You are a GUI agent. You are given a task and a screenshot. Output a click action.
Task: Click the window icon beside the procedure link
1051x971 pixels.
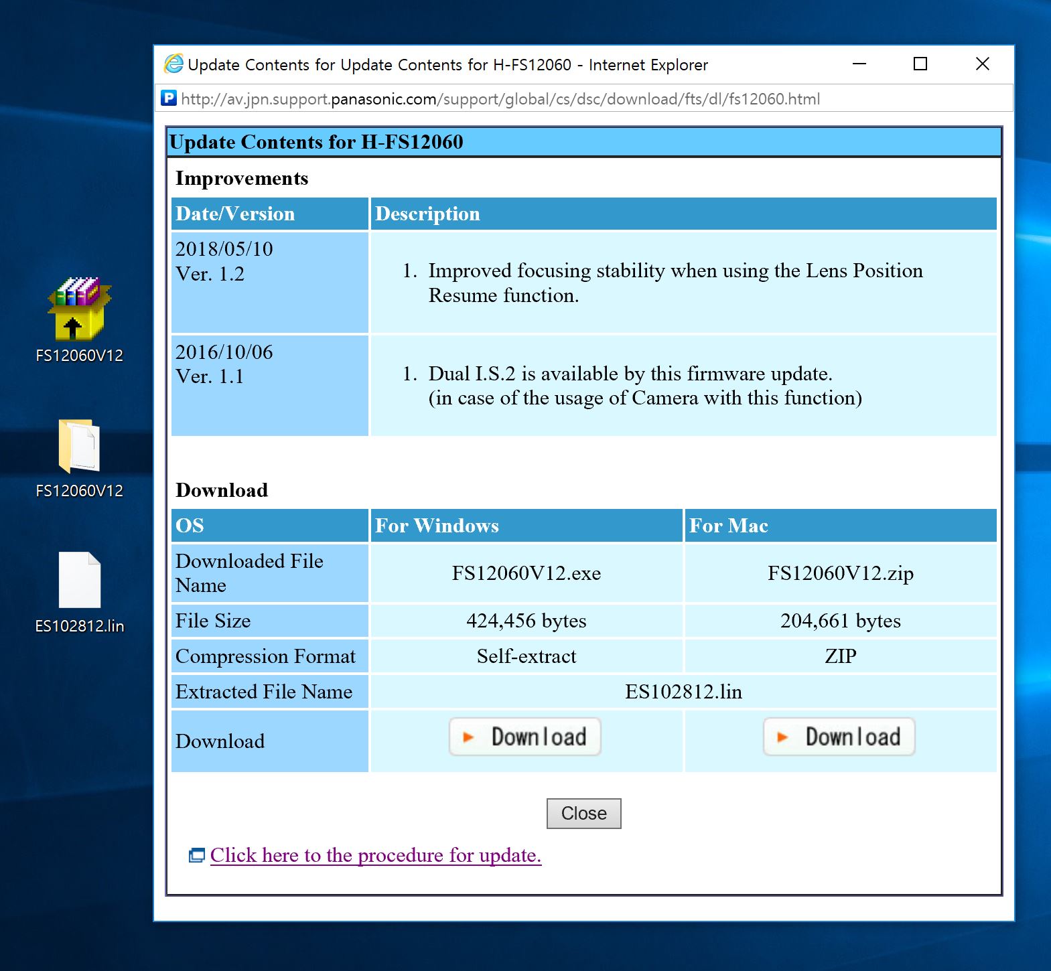point(197,855)
